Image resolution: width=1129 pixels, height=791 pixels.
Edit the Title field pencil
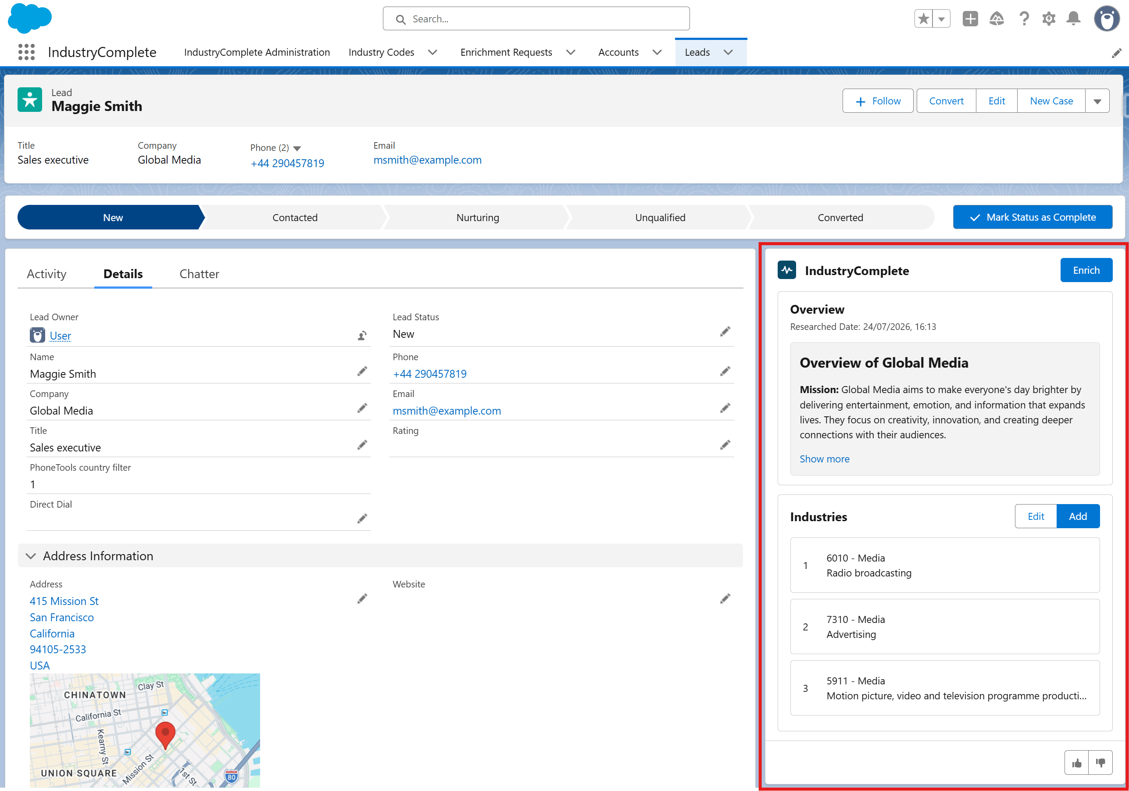[x=362, y=445]
